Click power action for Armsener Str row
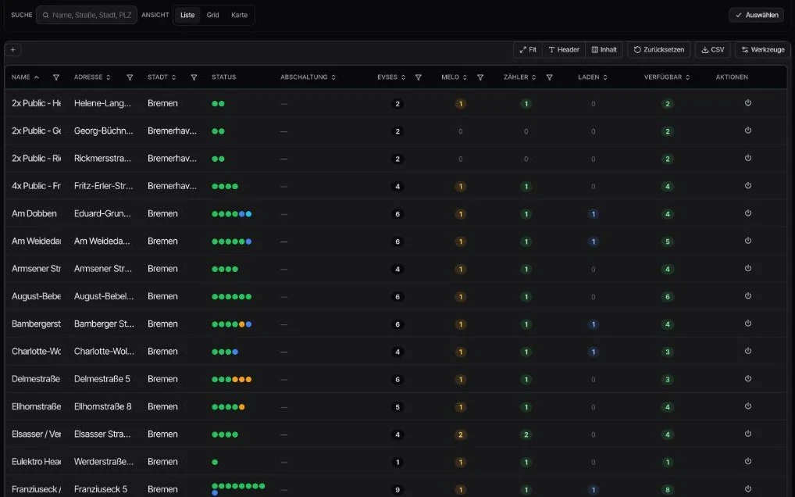 pyautogui.click(x=748, y=269)
